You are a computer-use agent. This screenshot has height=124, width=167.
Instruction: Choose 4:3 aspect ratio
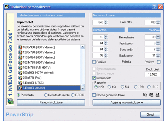pos(109,87)
